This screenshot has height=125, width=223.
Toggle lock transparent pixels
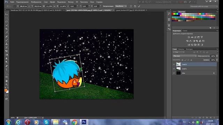[182, 60]
